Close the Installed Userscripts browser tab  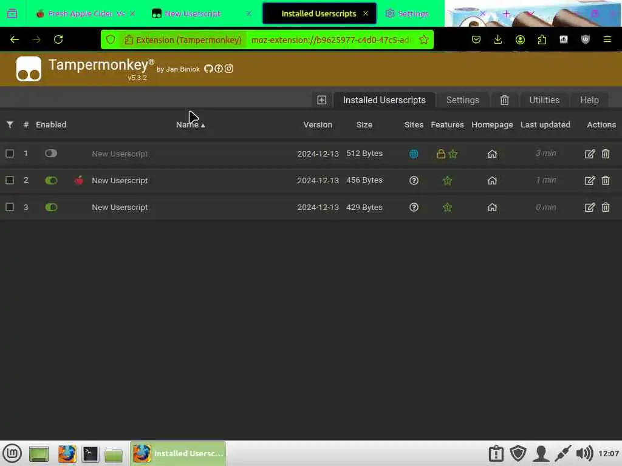click(x=366, y=13)
